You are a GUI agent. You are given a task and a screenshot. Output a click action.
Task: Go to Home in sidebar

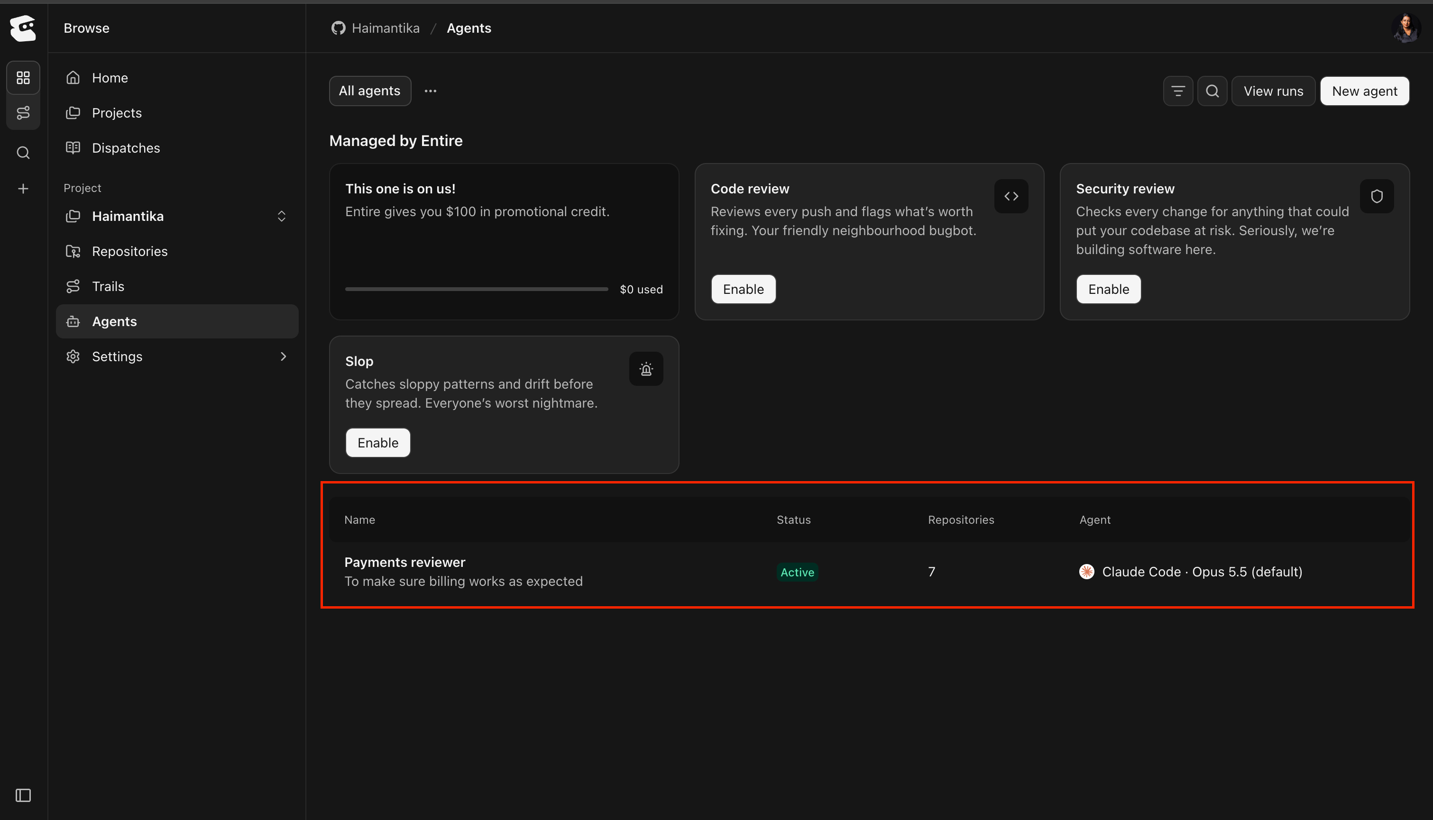pyautogui.click(x=177, y=78)
